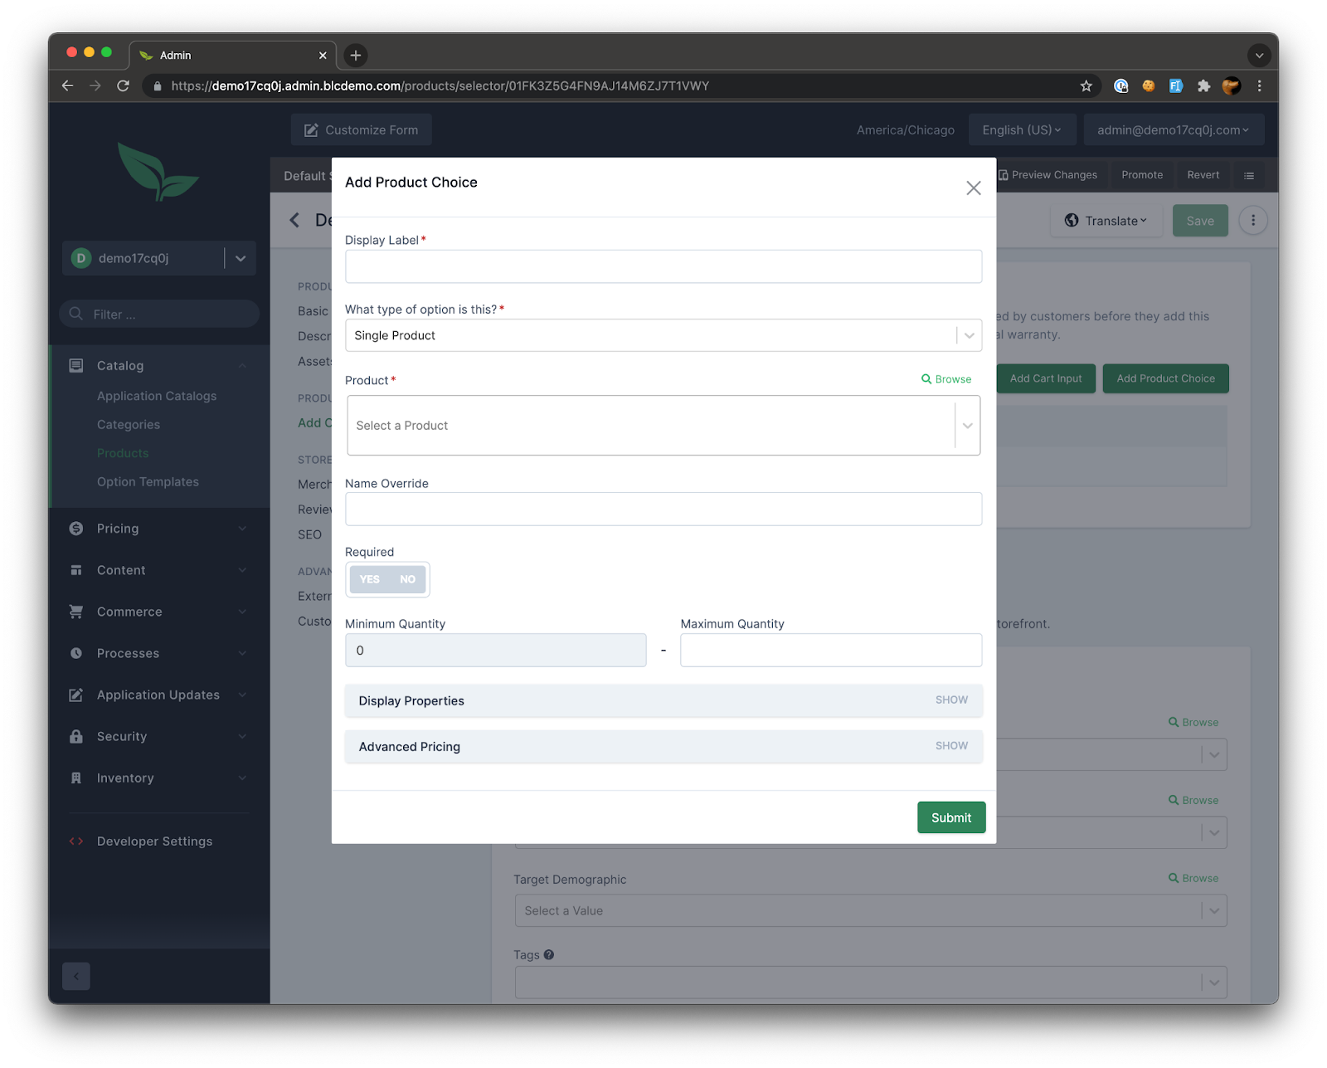1327x1068 pixels.
Task: Open the Tags dropdown field
Action: (870, 983)
